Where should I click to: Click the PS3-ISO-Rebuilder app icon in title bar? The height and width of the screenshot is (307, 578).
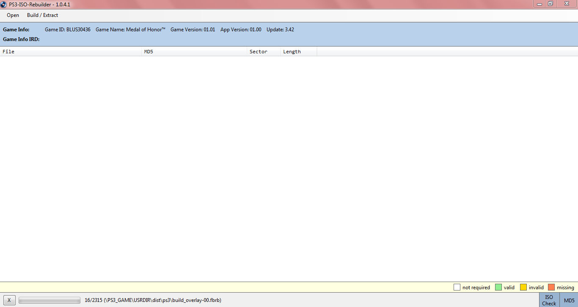4,4
